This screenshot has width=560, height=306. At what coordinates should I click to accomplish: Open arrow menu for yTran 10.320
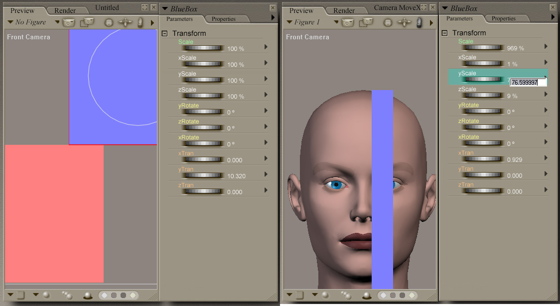coord(266,174)
